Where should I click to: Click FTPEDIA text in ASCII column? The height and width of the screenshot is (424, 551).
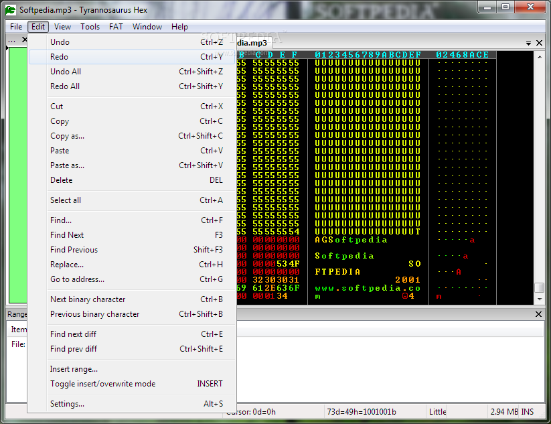coord(337,272)
